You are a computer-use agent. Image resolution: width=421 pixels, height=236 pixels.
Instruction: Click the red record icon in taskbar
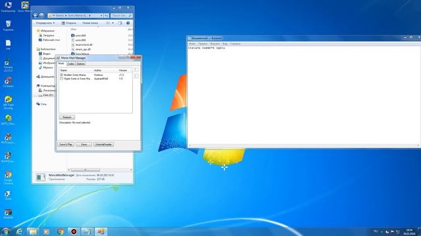(74, 231)
